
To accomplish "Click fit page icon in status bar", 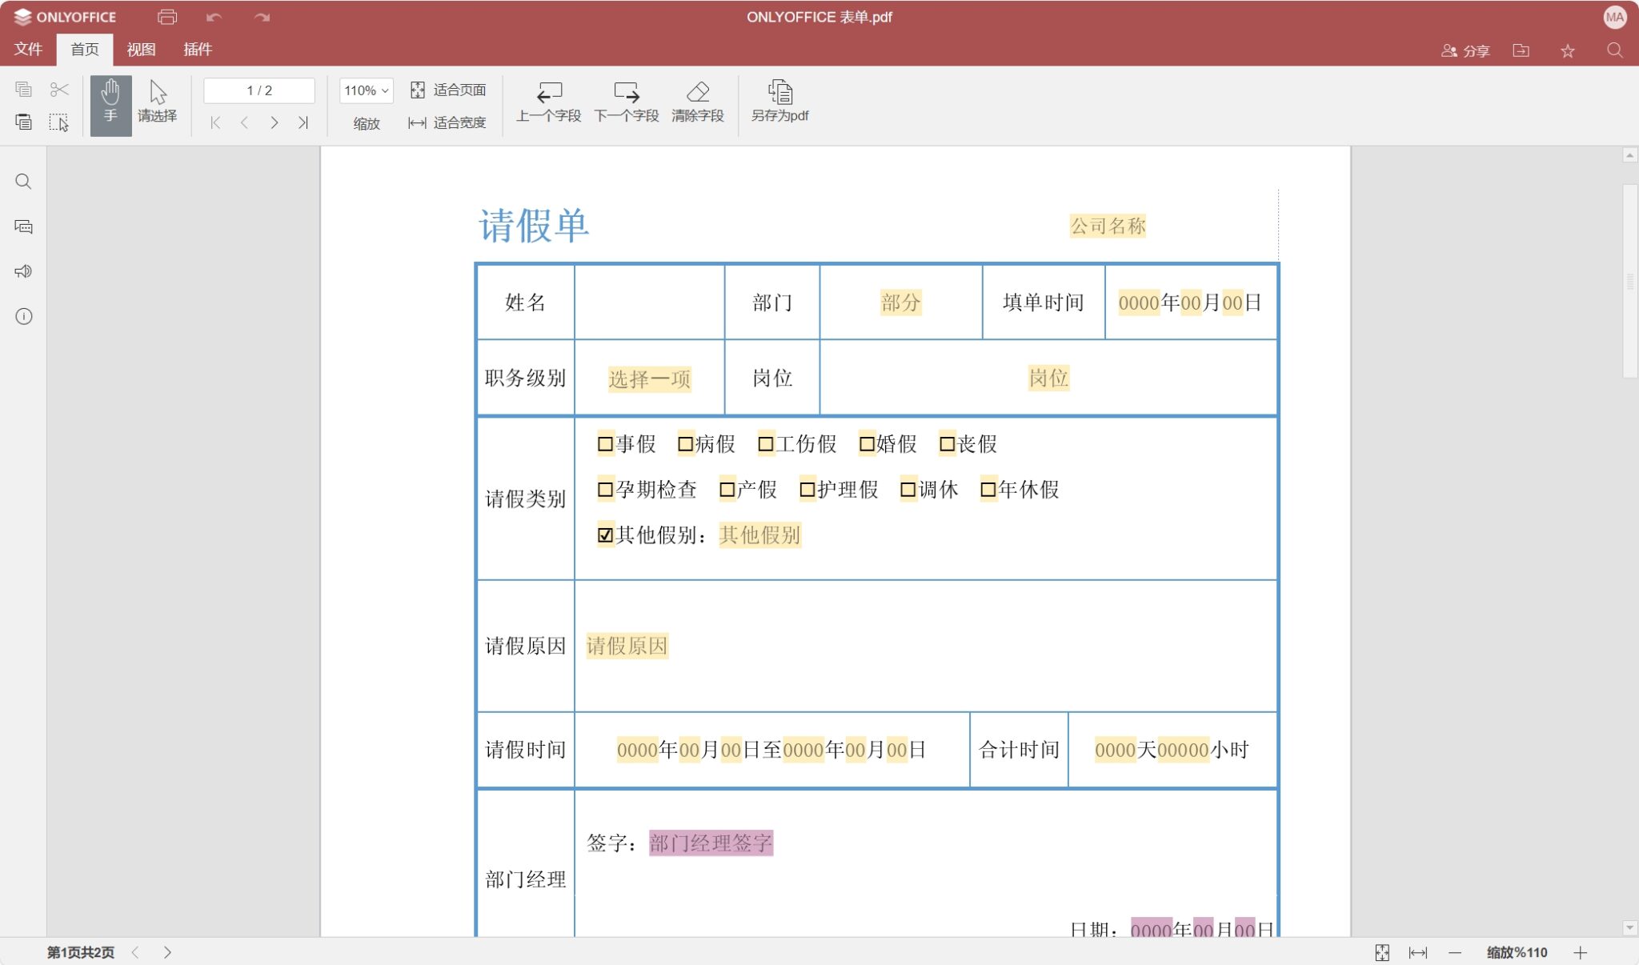I will 1382,952.
